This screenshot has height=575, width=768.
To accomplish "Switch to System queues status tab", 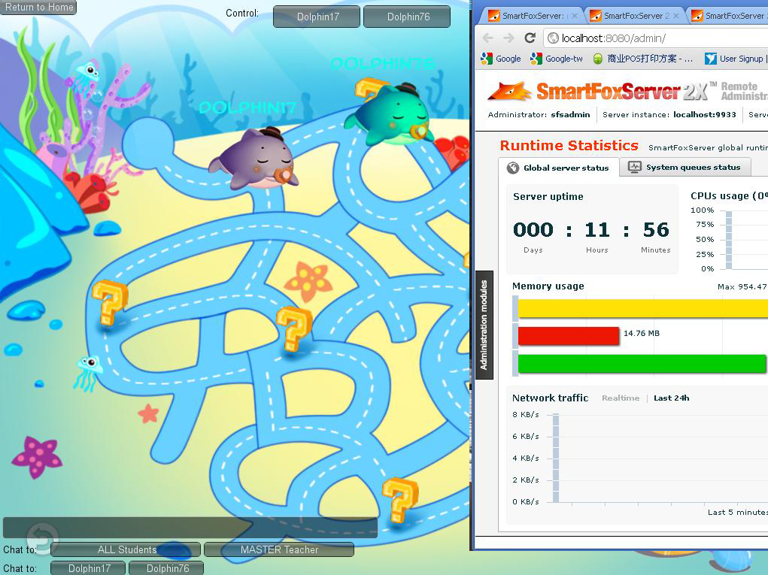I will pyautogui.click(x=685, y=168).
